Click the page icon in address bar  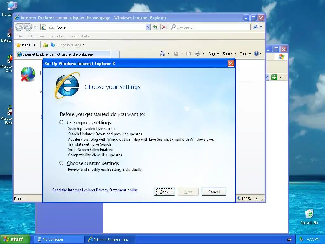43,27
